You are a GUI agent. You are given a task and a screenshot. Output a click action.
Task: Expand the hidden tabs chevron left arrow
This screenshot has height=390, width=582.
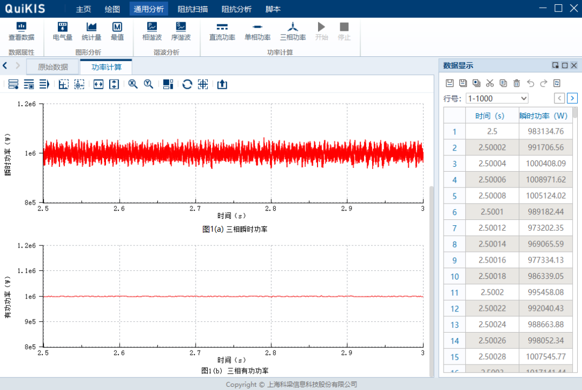click(x=4, y=66)
